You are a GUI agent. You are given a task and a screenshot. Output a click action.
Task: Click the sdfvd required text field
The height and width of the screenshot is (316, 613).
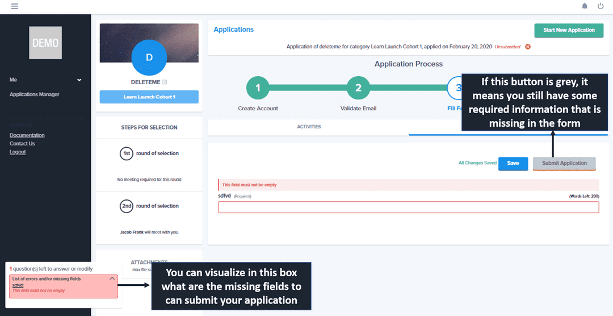[x=408, y=207]
